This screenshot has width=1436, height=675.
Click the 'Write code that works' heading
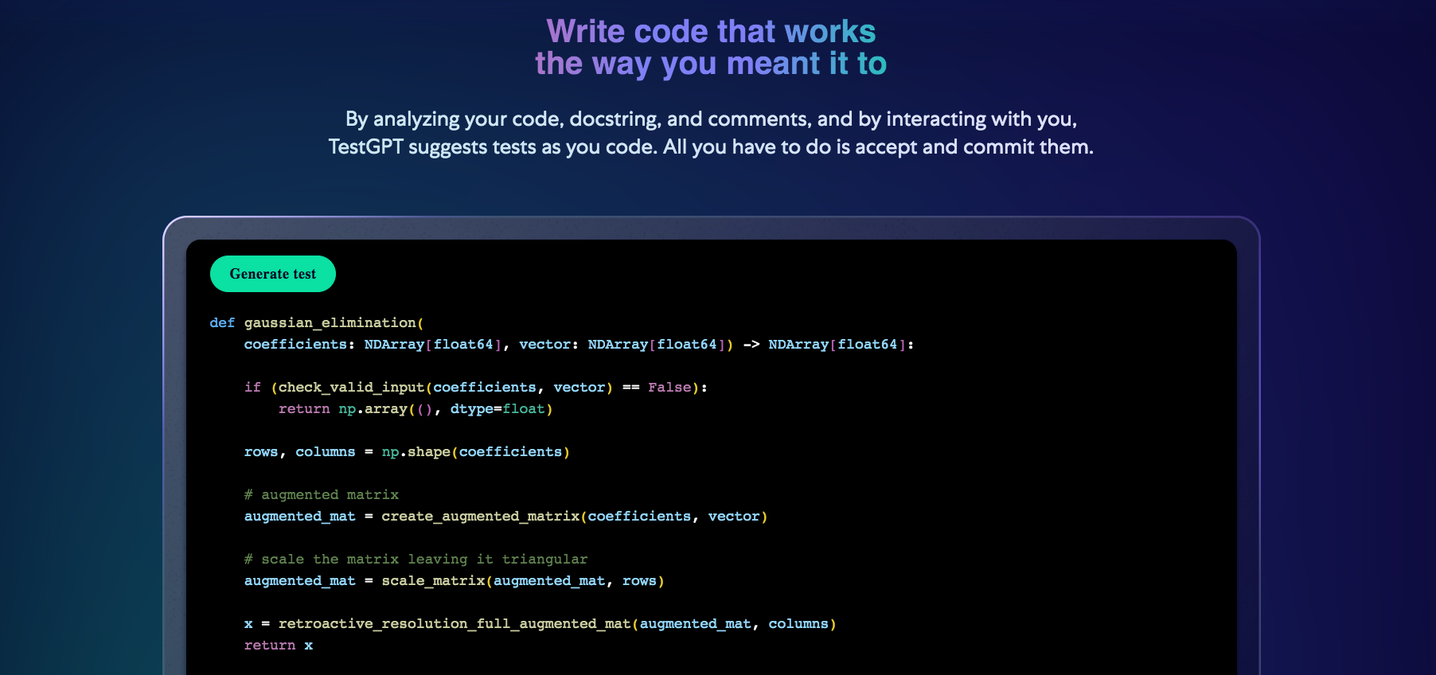pyautogui.click(x=710, y=32)
